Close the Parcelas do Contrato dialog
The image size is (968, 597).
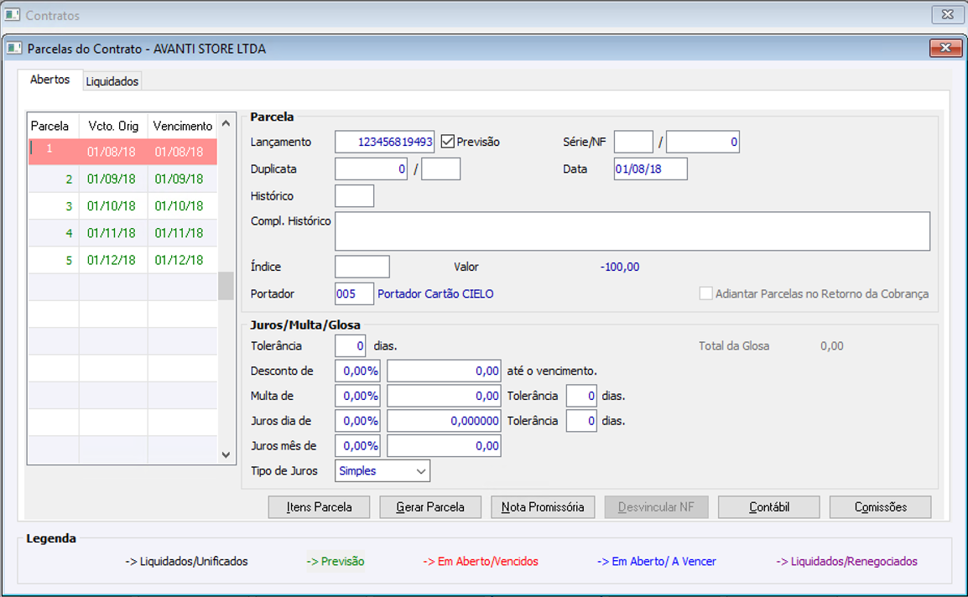[945, 49]
